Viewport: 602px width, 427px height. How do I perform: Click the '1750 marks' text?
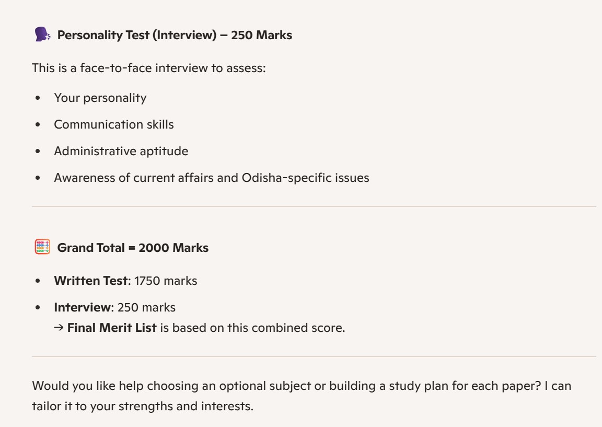(166, 281)
